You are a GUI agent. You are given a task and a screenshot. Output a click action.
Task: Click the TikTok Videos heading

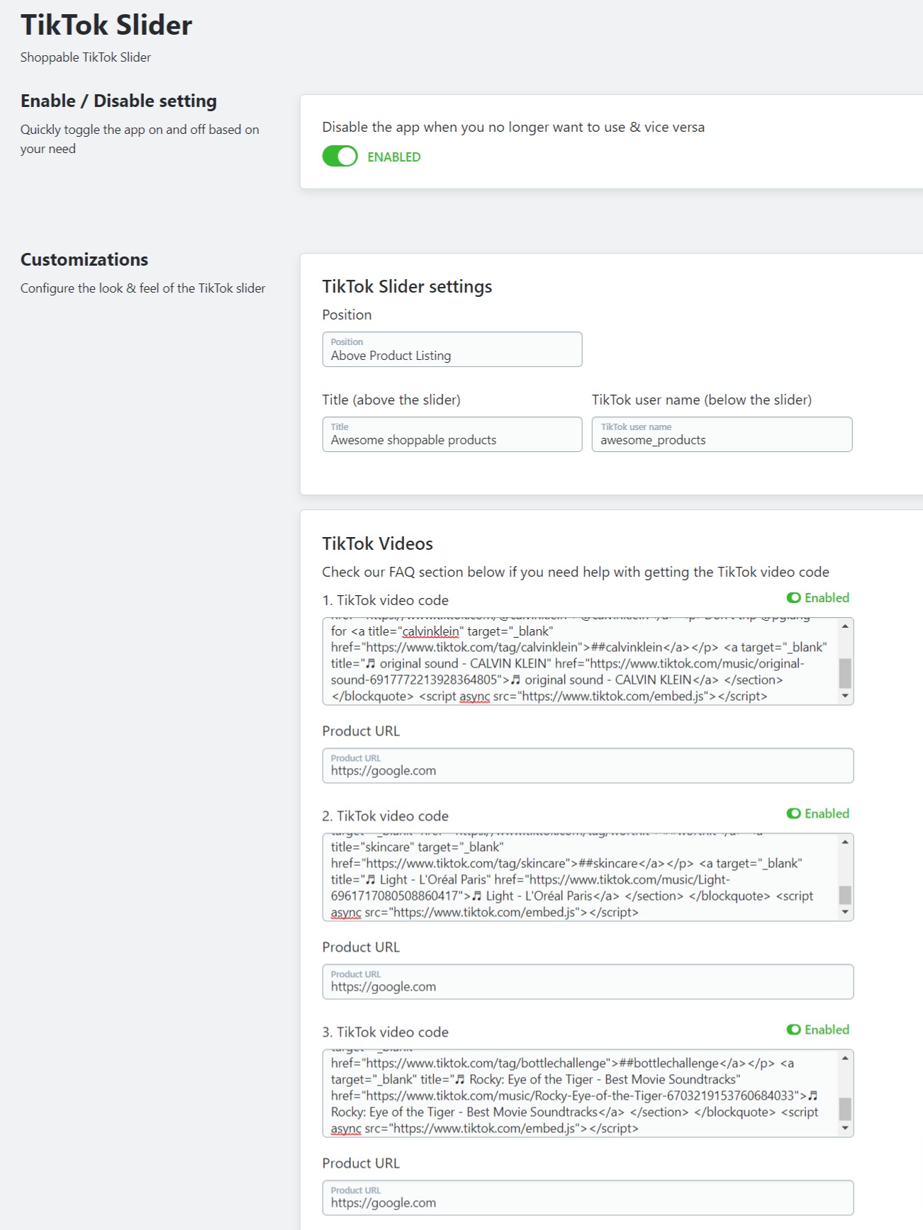tap(377, 543)
